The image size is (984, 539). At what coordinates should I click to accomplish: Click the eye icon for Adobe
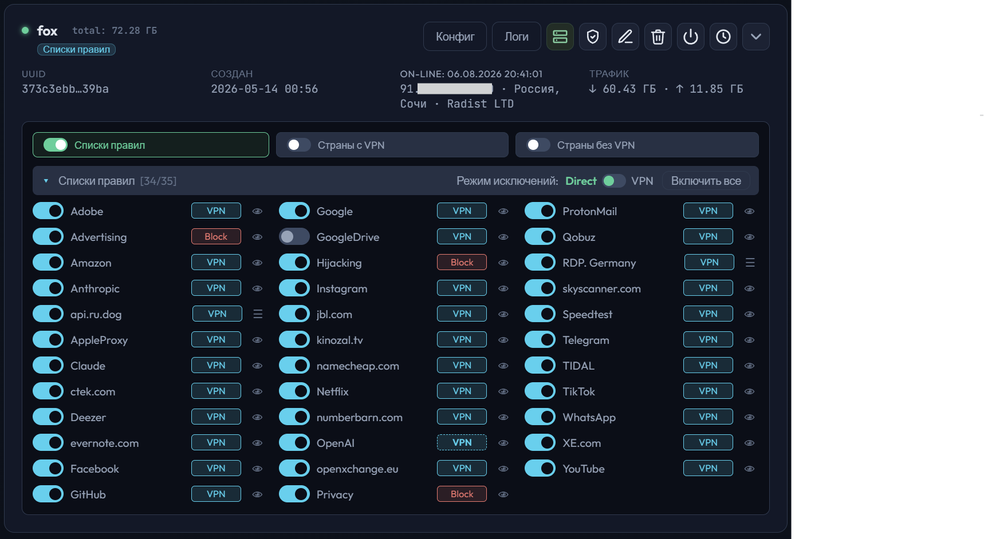point(258,211)
